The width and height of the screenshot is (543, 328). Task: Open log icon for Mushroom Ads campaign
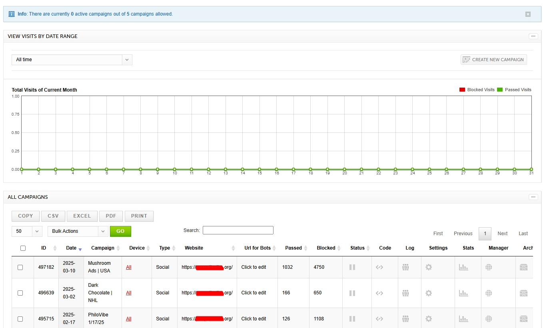pyautogui.click(x=405, y=267)
